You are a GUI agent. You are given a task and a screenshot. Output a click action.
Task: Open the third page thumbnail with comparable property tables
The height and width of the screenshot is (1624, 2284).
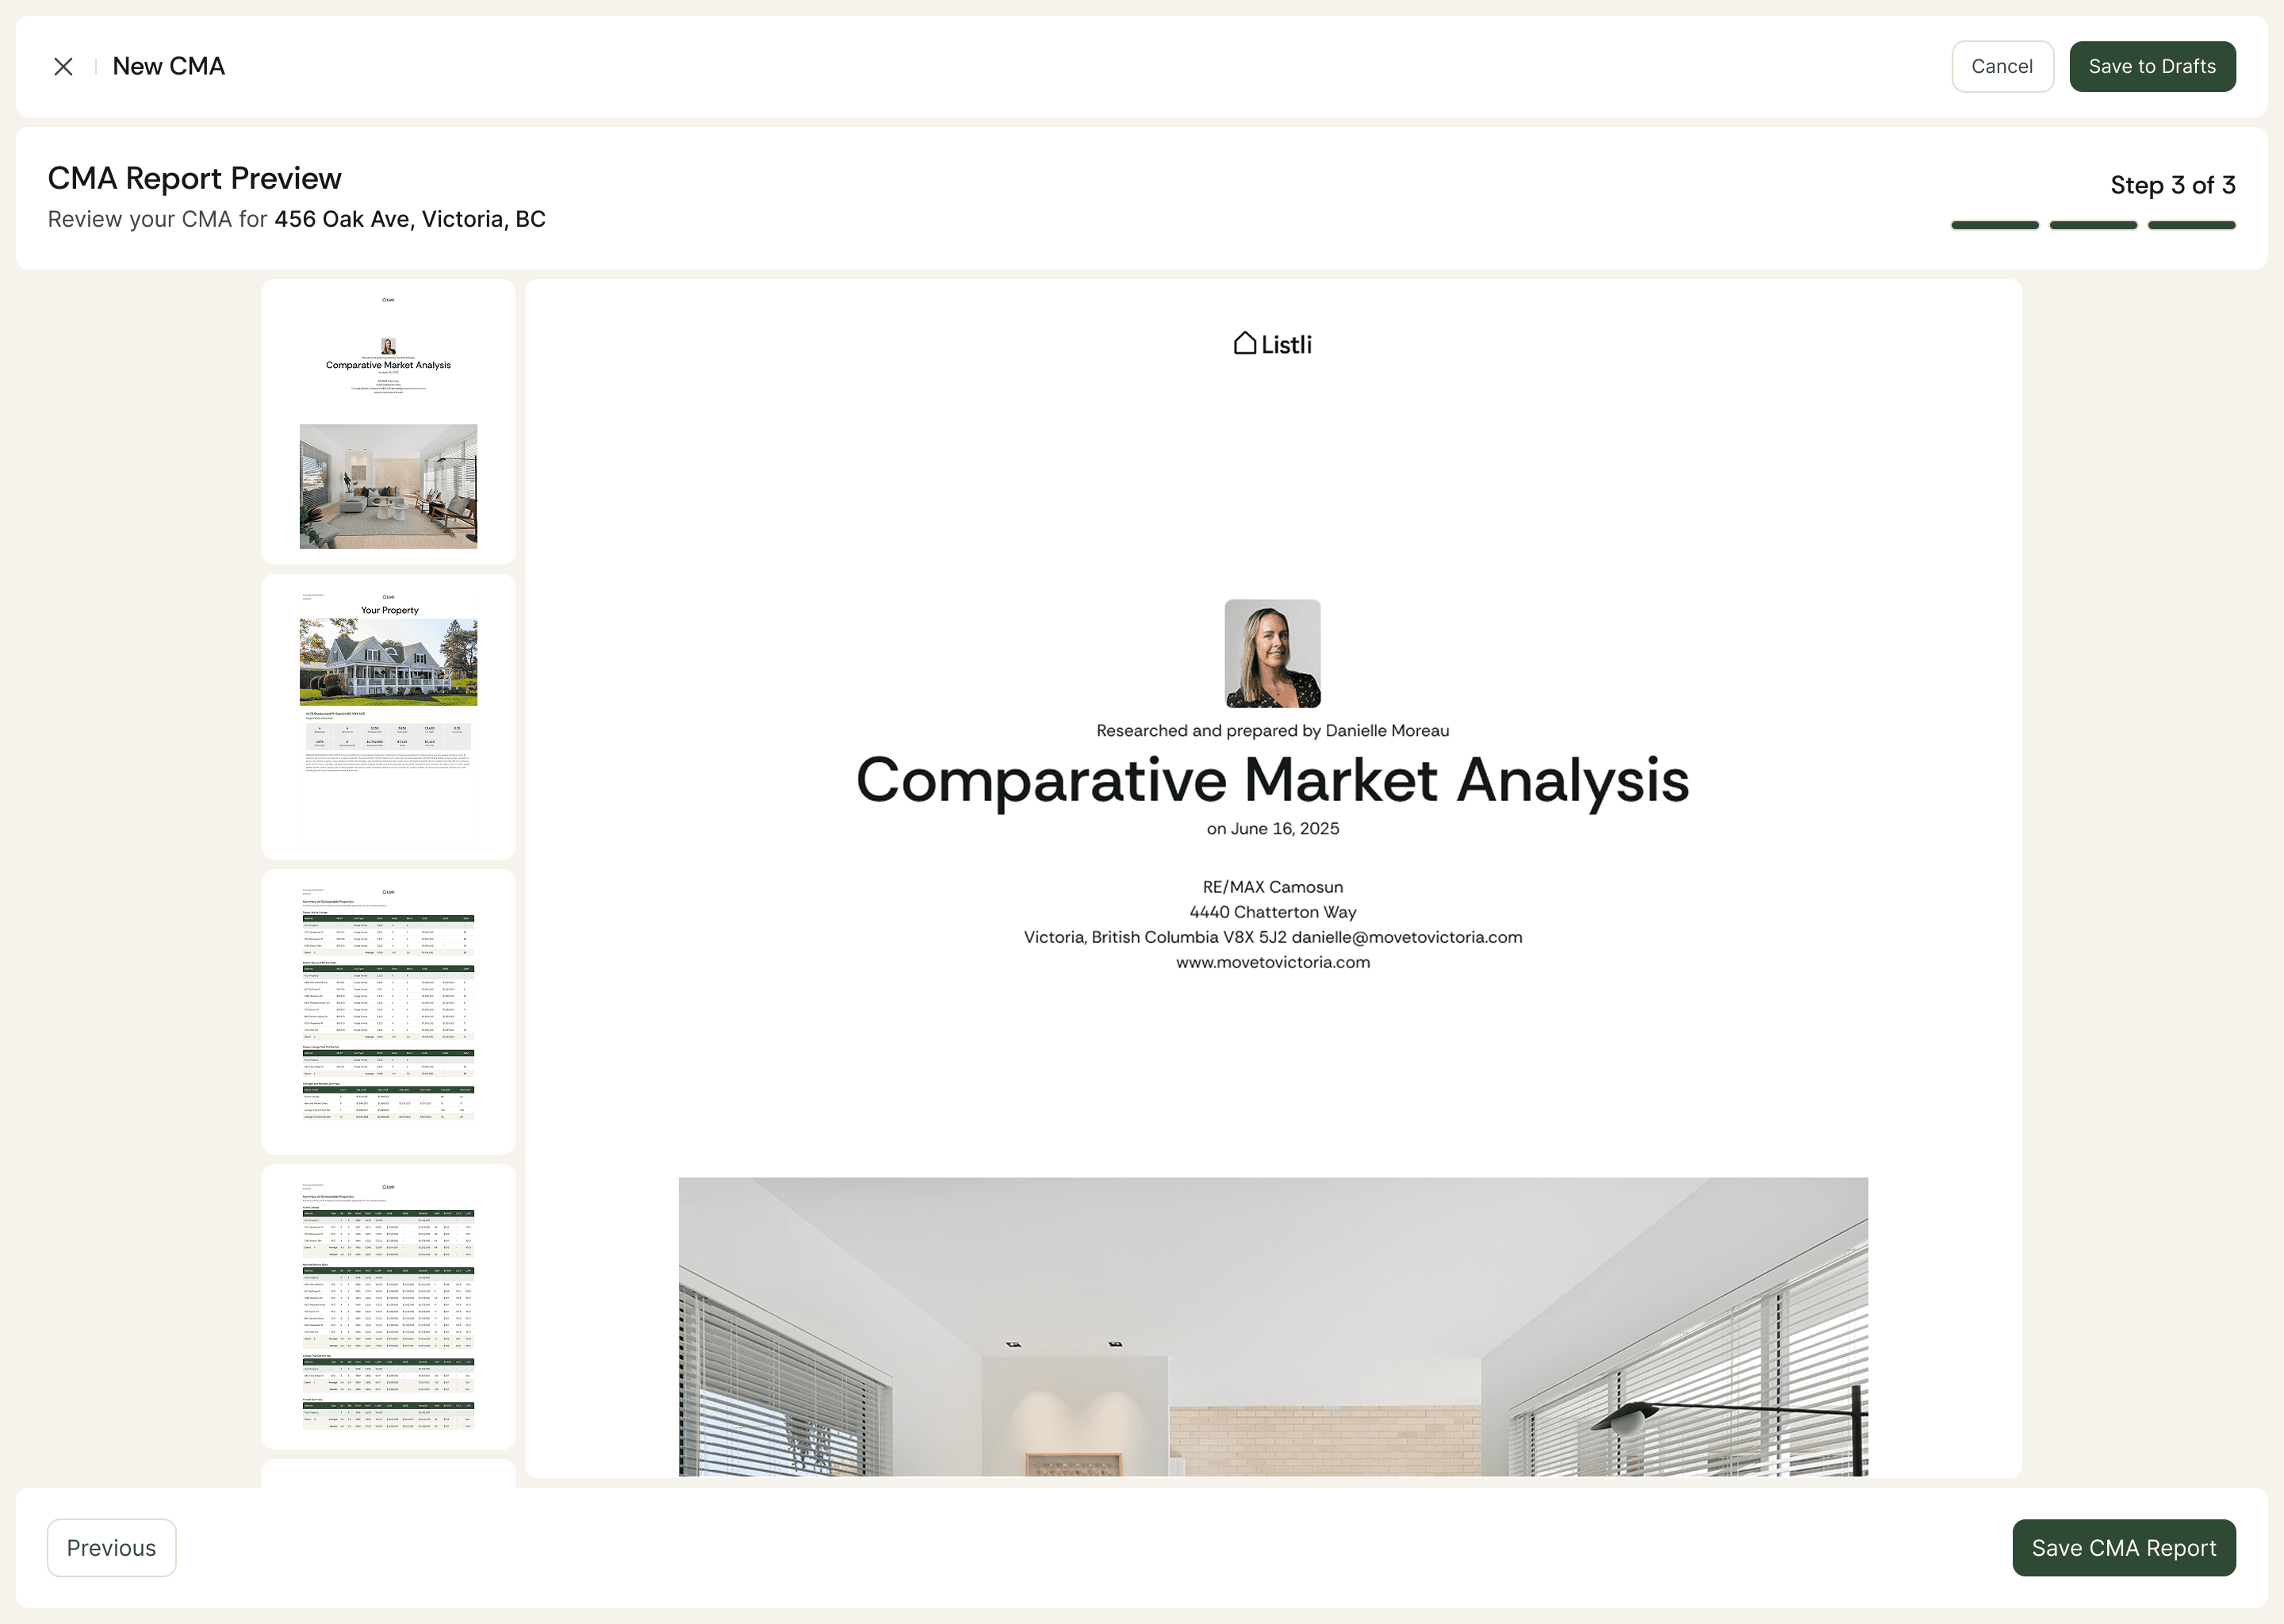coord(388,1012)
